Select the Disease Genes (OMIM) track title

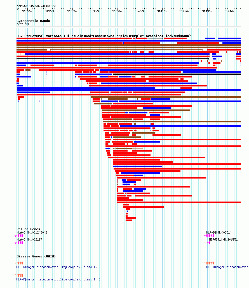[36, 256]
